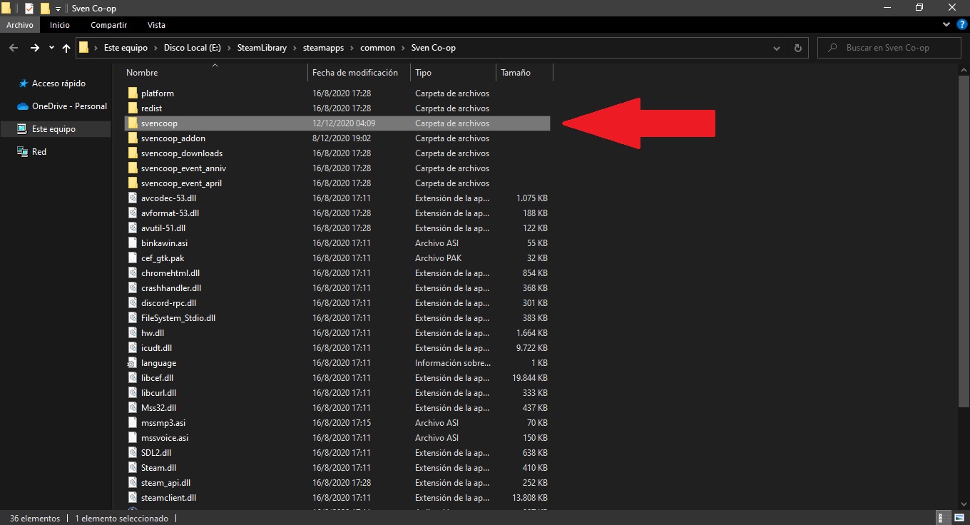Image resolution: width=970 pixels, height=525 pixels.
Task: Select the FileSystem_Stdio.dll file name
Action: (178, 318)
